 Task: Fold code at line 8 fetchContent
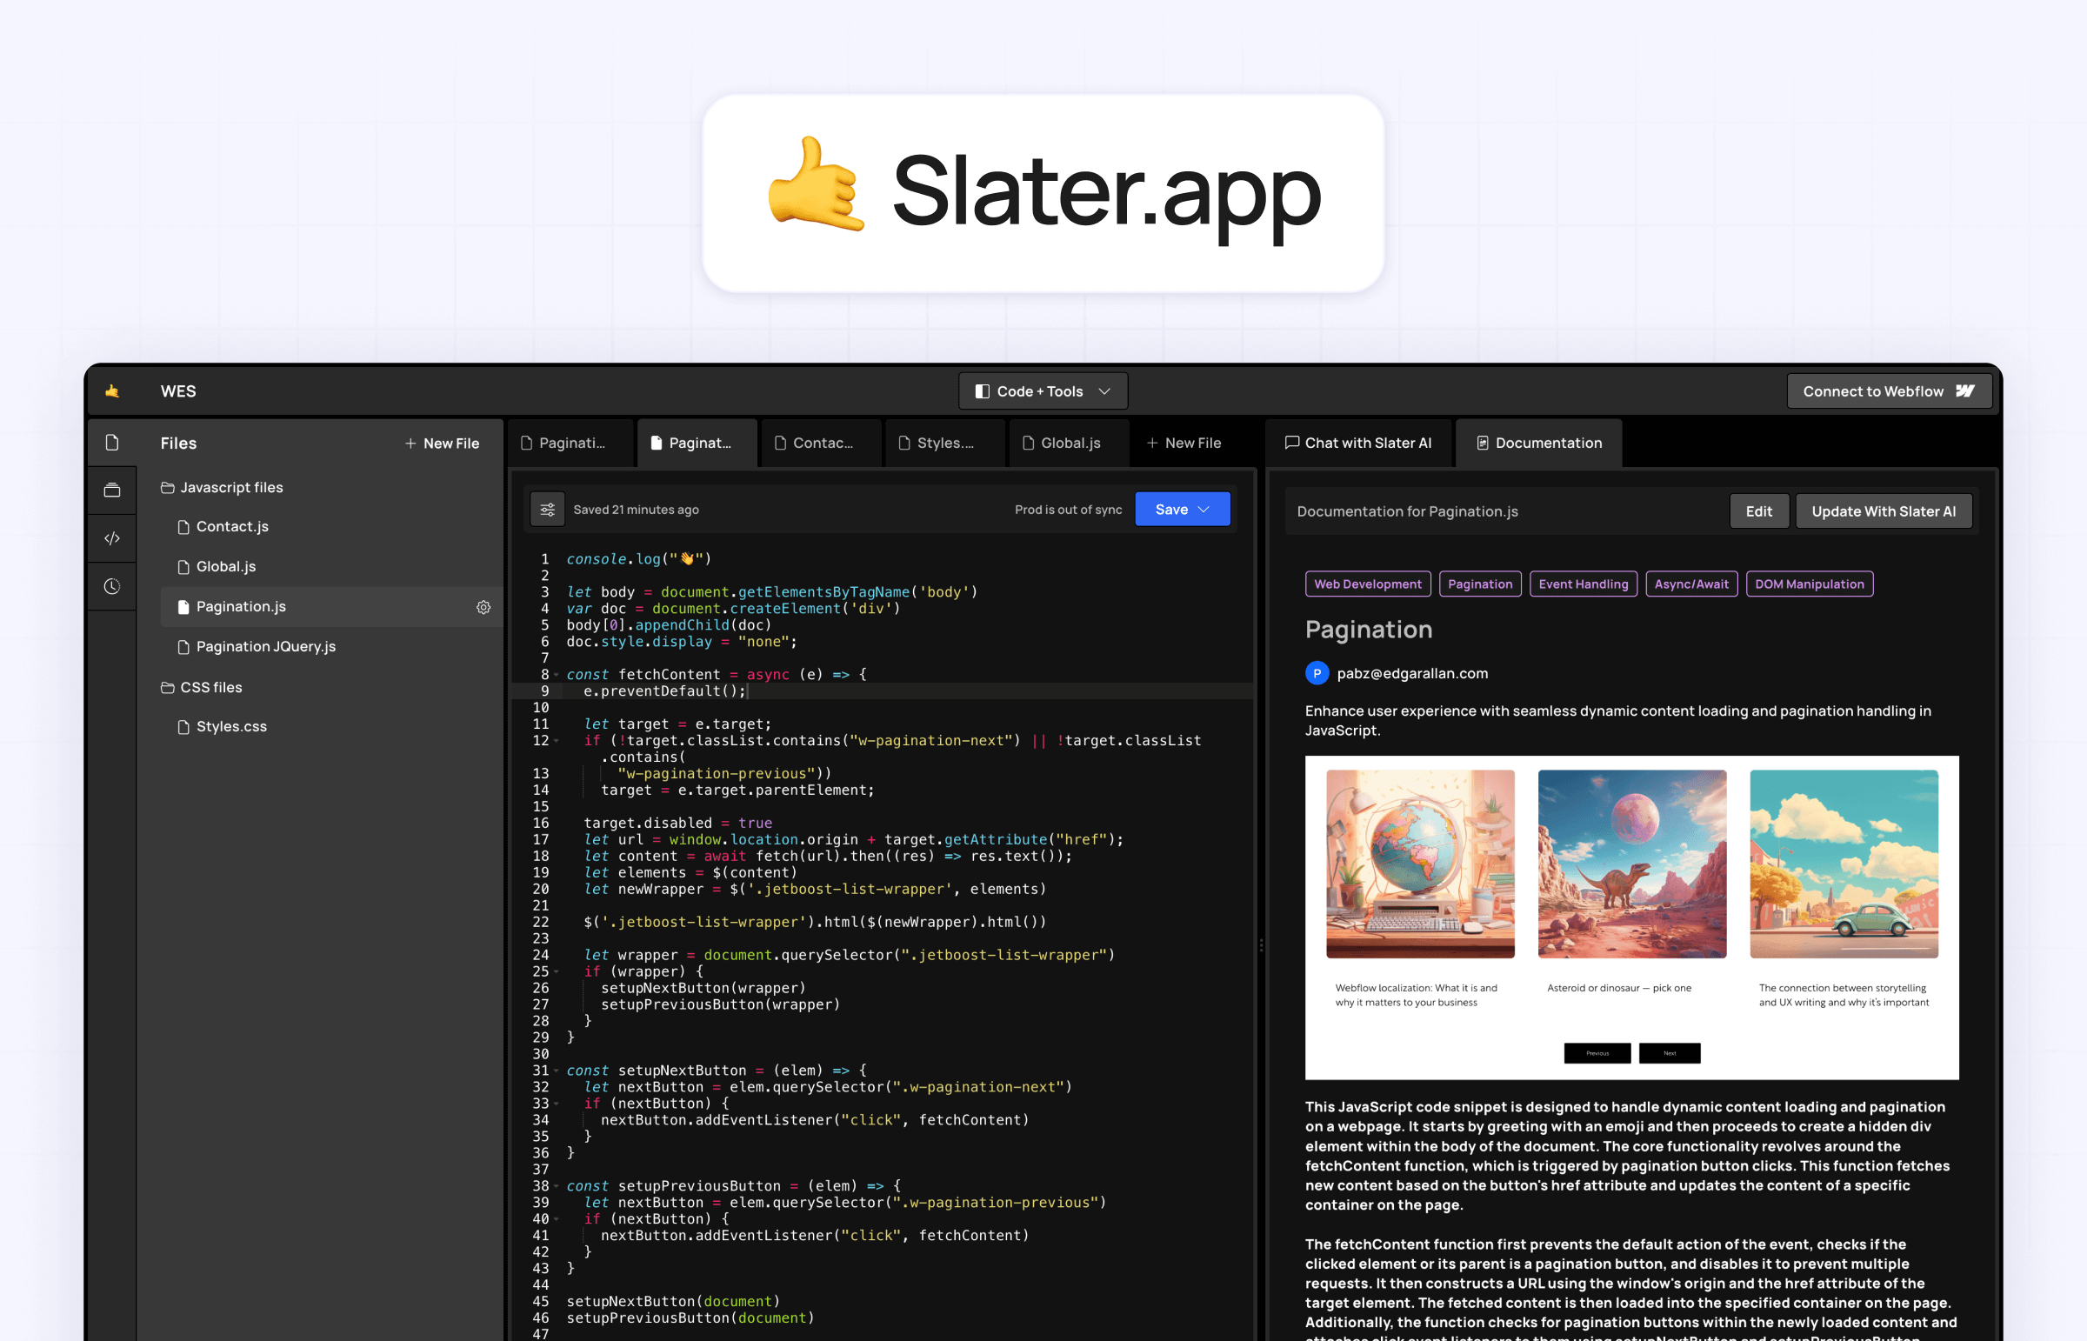557,675
